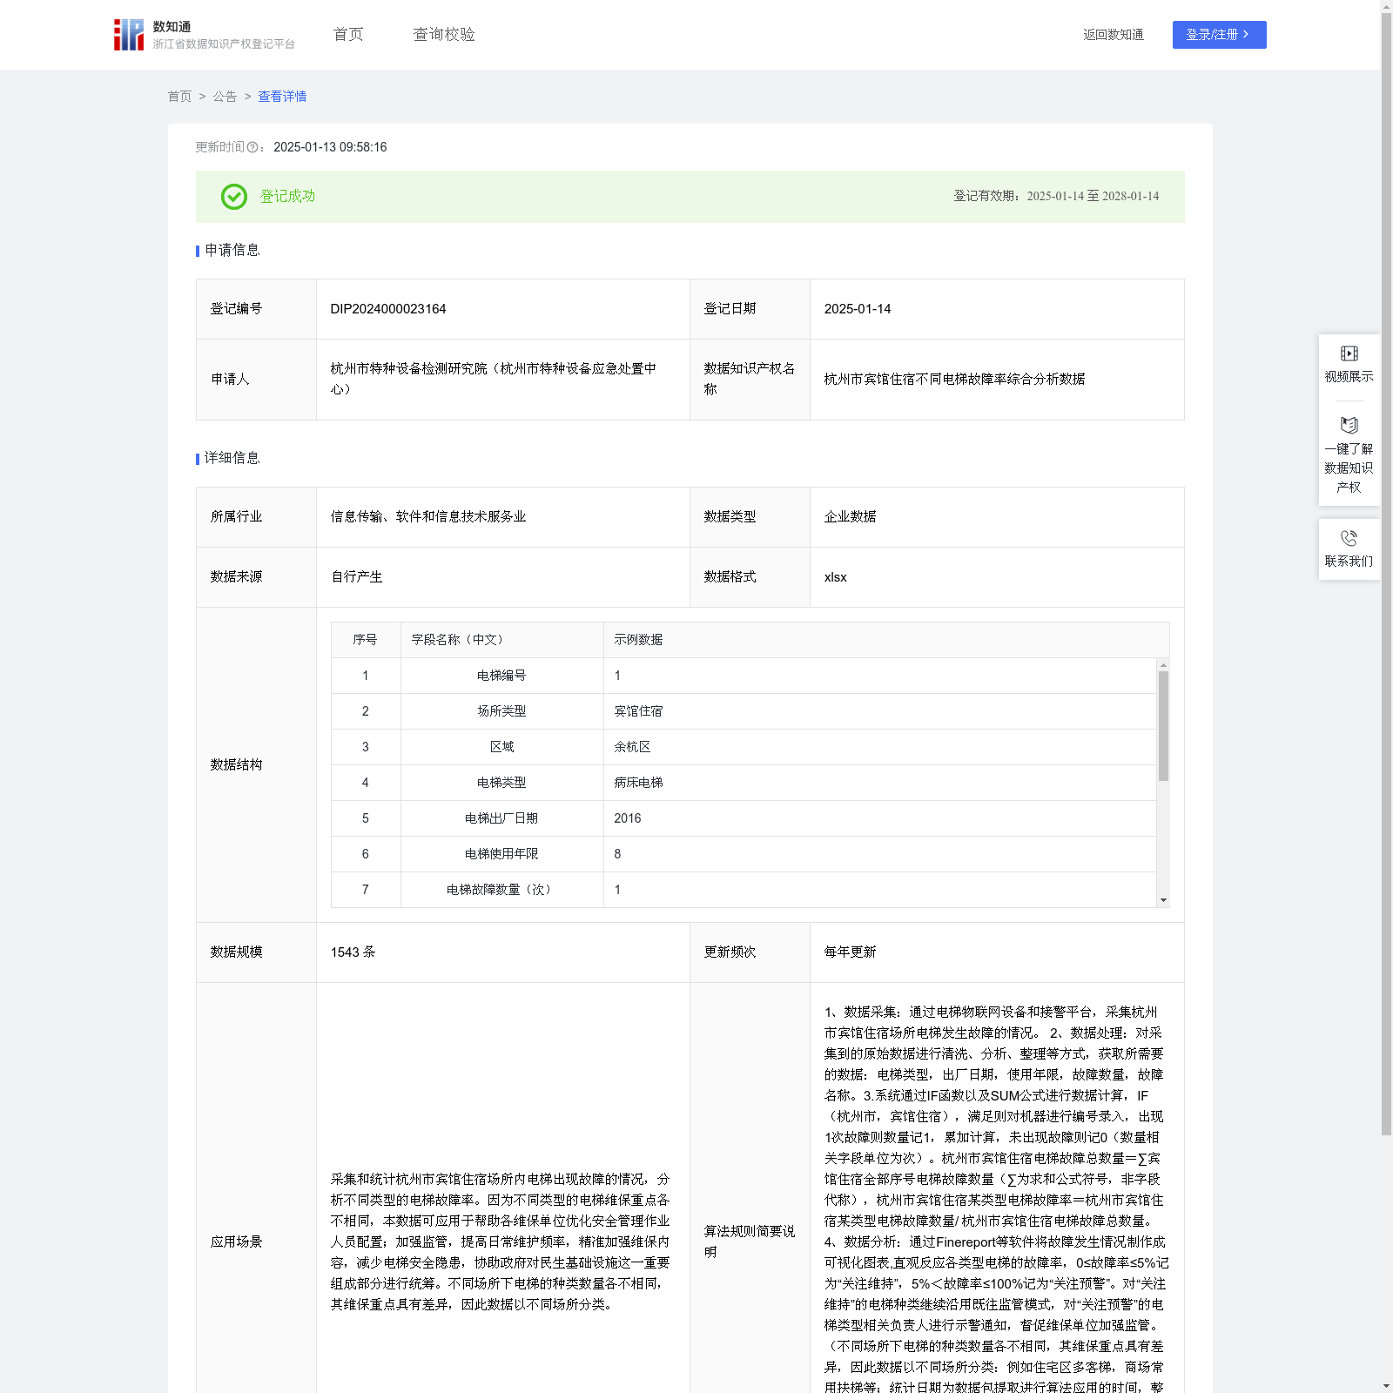Click the data structure table scroll-up arrow

(x=1163, y=665)
